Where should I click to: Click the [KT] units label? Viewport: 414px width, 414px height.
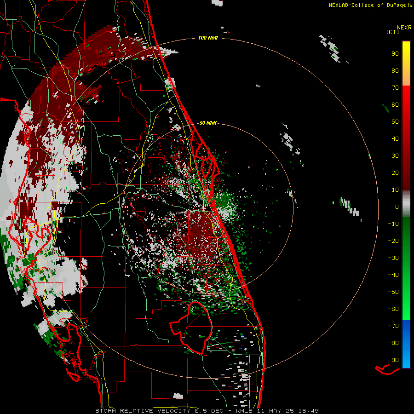tap(393, 32)
